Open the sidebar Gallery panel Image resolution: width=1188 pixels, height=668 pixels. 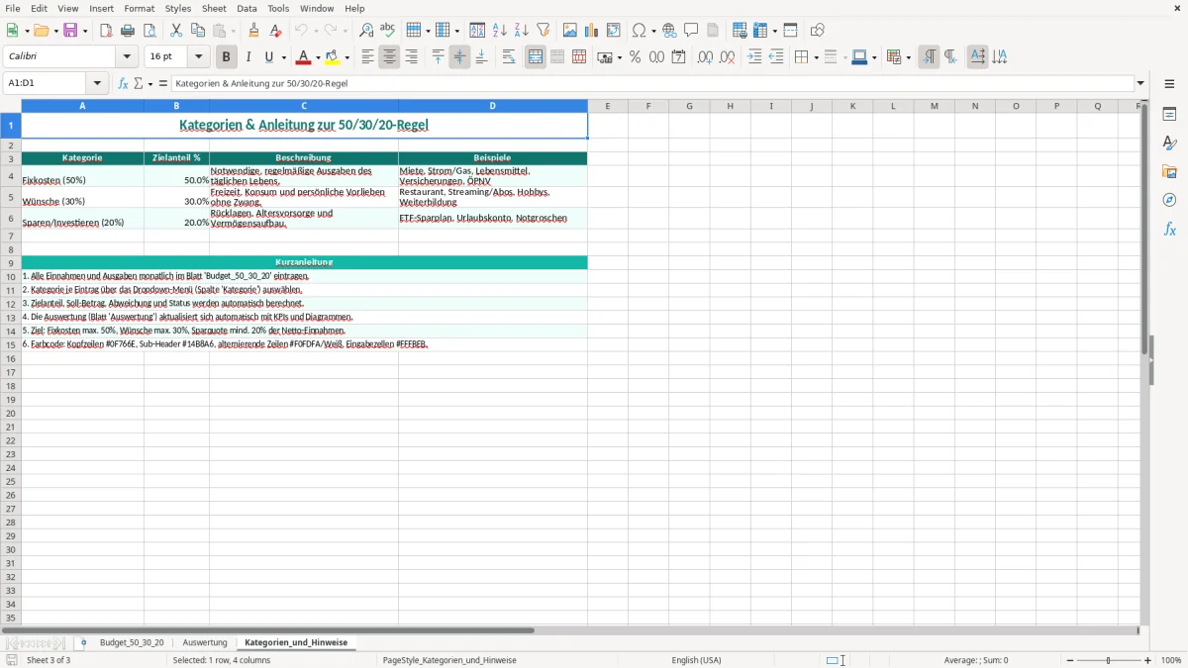point(1169,171)
